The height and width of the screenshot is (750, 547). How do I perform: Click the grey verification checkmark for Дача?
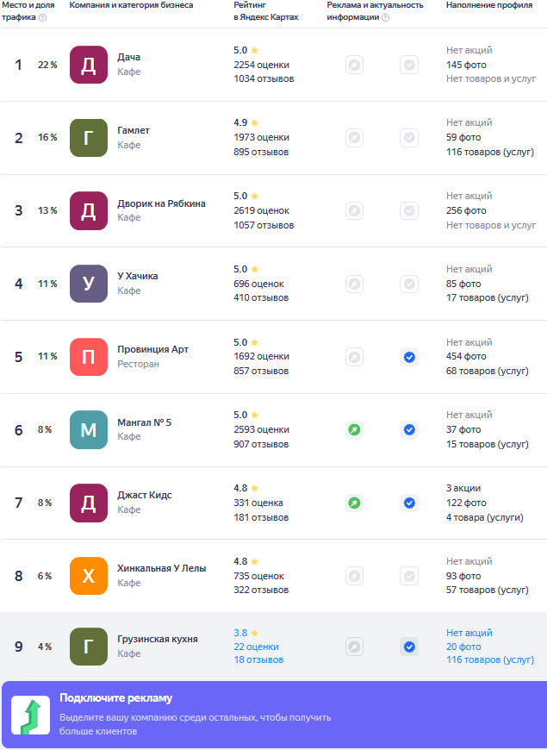coord(409,65)
